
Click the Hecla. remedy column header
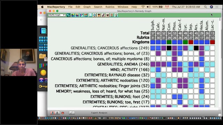(201, 25)
